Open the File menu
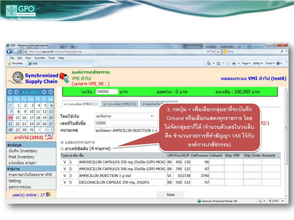 click(12, 58)
